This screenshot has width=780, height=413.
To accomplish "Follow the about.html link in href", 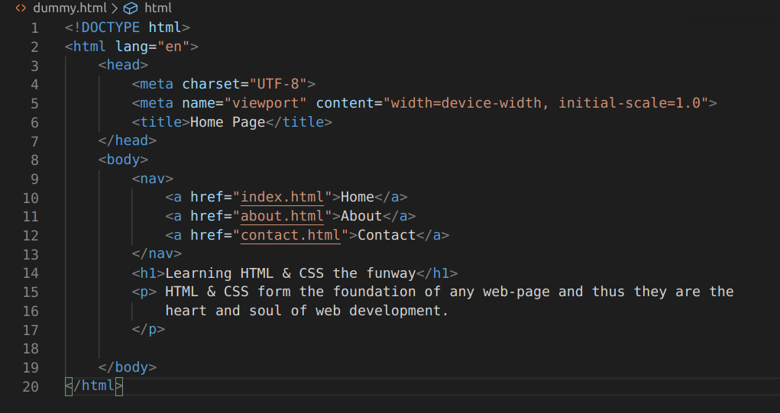I will point(282,216).
